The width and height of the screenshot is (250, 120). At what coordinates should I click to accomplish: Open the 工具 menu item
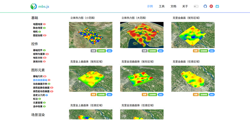pyautogui.click(x=162, y=6)
